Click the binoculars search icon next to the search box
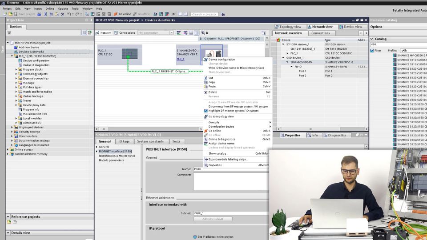Image resolution: width=427 pixels, height=240 pixels. click(x=223, y=14)
